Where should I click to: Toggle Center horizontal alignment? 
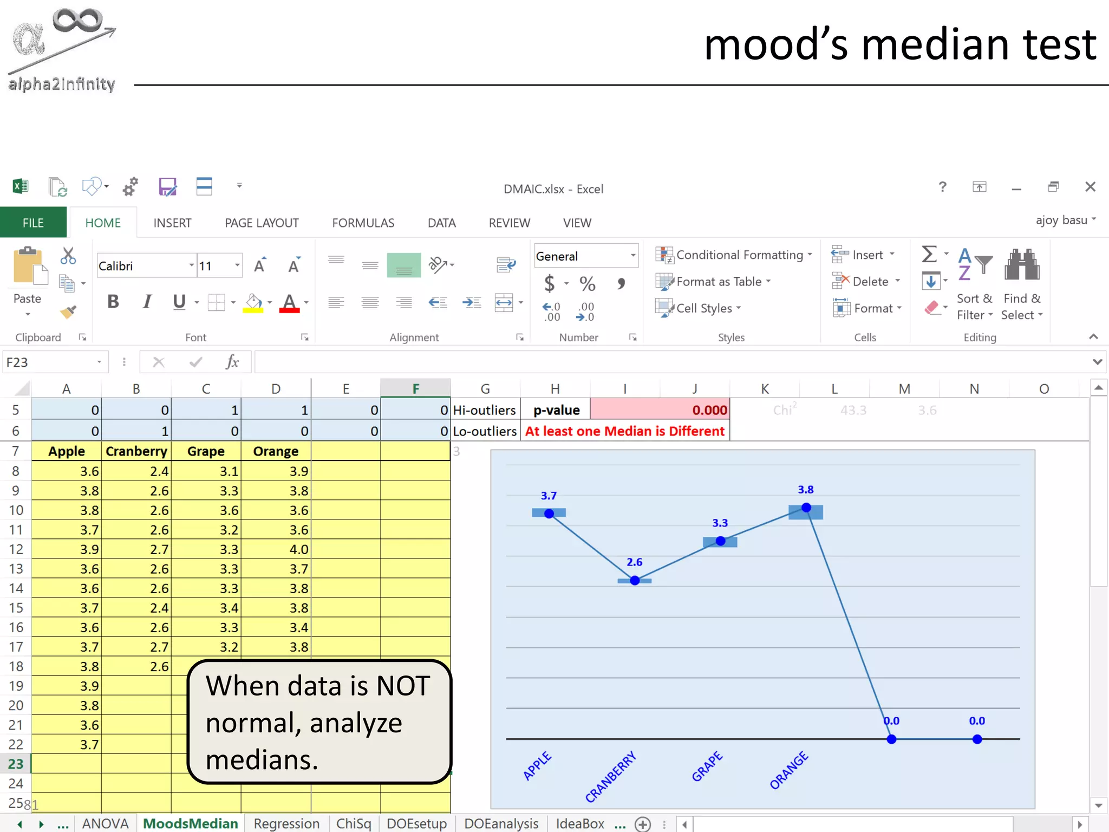tap(370, 302)
